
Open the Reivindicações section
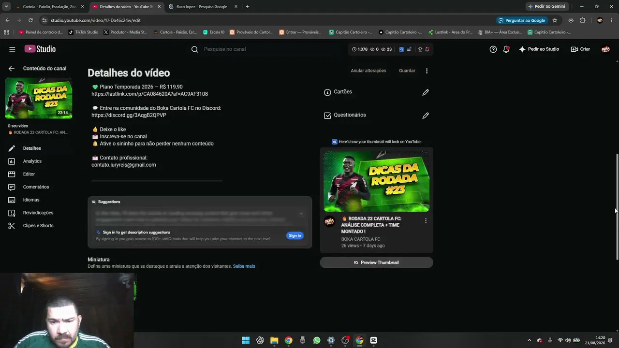click(x=39, y=213)
